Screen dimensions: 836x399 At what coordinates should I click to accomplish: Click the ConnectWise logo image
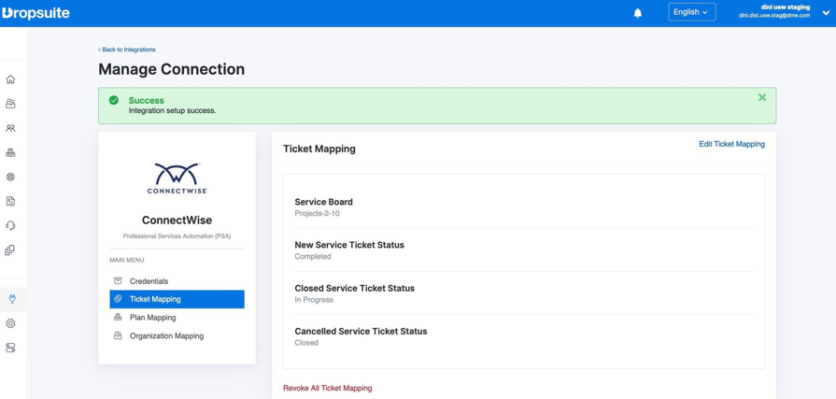point(177,178)
